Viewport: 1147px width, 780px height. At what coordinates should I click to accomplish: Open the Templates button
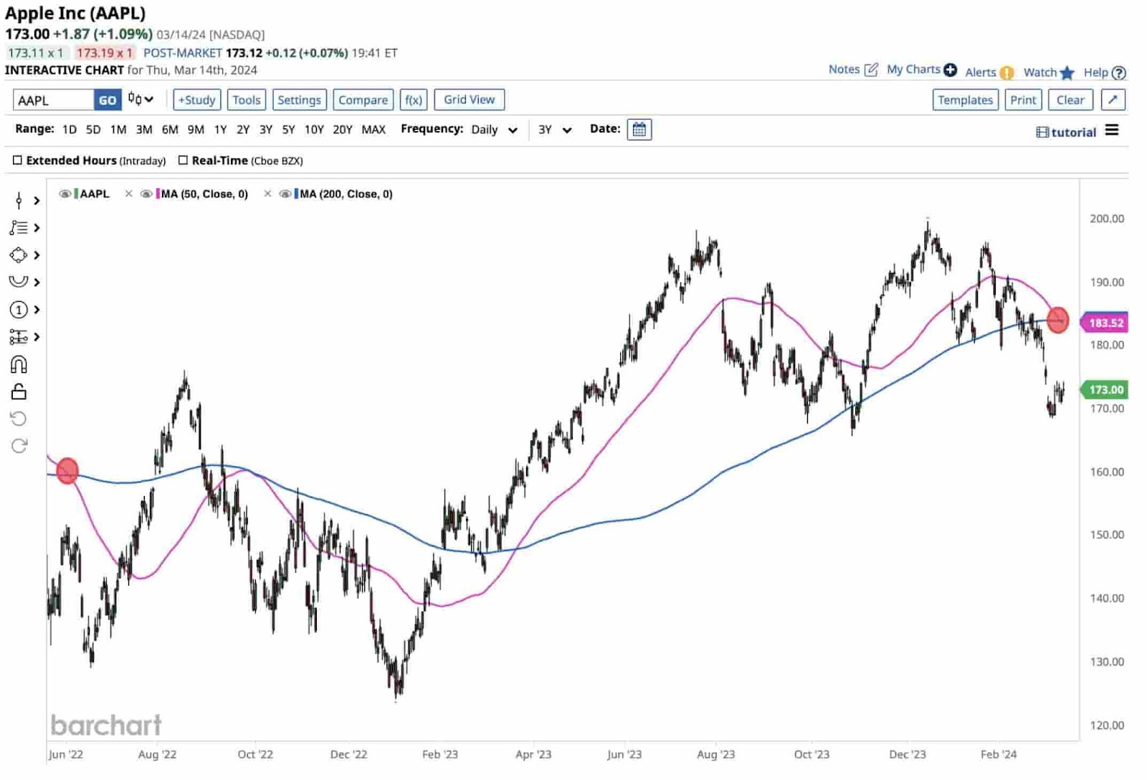point(966,100)
